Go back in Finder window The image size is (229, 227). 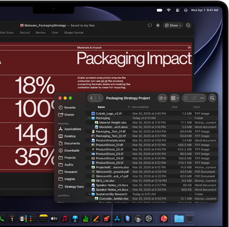91,98
